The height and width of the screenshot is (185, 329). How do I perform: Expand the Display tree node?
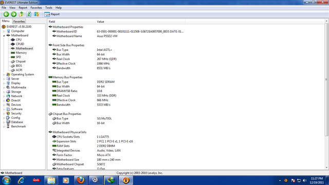pyautogui.click(x=4, y=83)
